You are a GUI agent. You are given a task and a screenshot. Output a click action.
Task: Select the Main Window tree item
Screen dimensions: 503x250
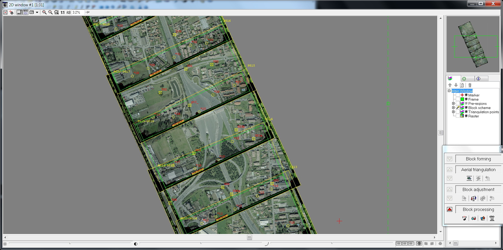tap(462, 91)
